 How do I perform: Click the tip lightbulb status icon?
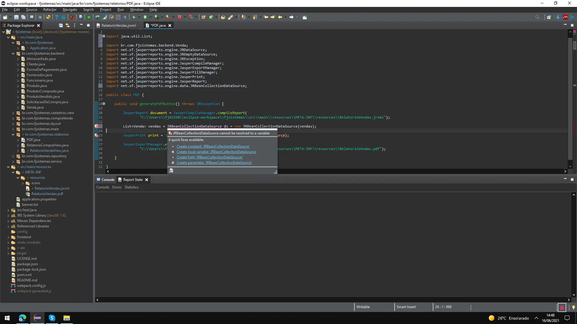coord(573,307)
